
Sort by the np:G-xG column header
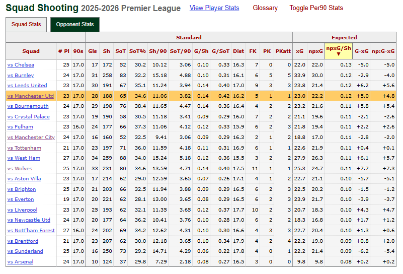point(383,51)
